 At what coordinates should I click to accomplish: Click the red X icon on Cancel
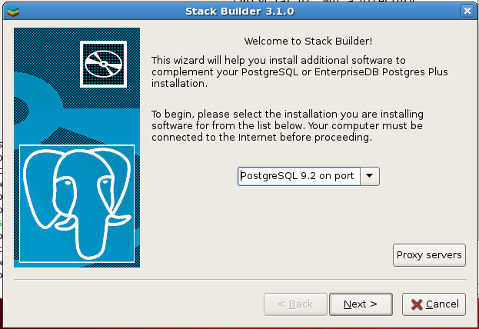417,304
